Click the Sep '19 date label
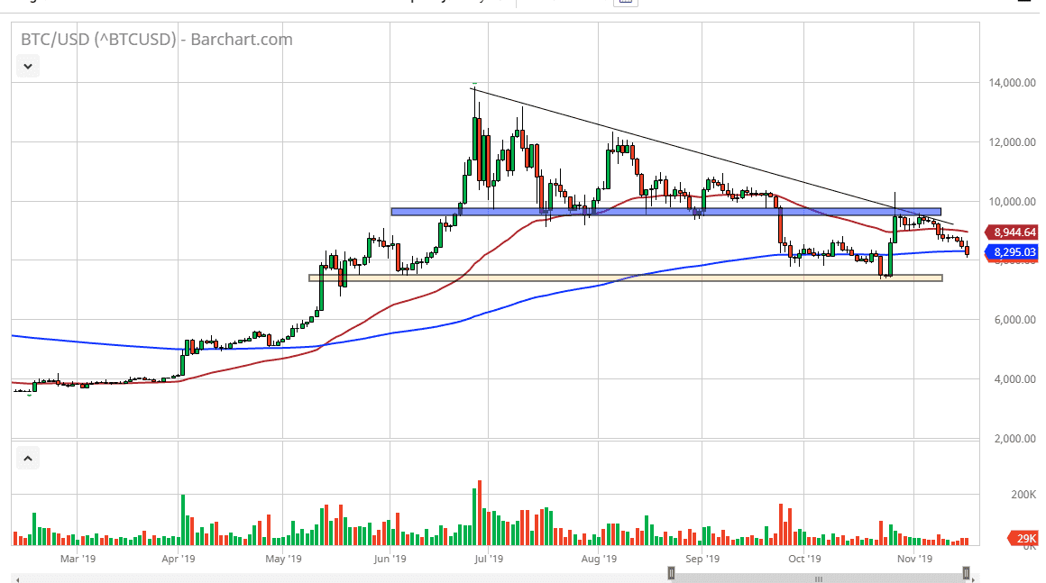Screen dimensions: 1046x583 702,559
